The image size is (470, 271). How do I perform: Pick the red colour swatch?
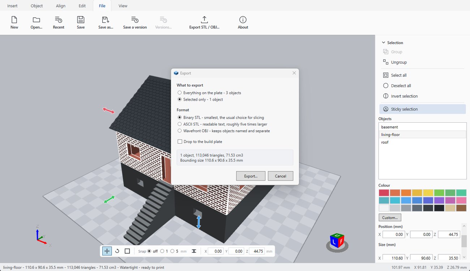384,193
